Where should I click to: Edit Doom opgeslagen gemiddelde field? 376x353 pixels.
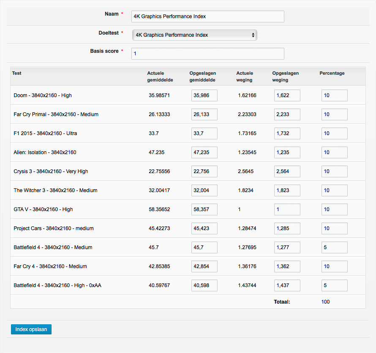coord(204,95)
